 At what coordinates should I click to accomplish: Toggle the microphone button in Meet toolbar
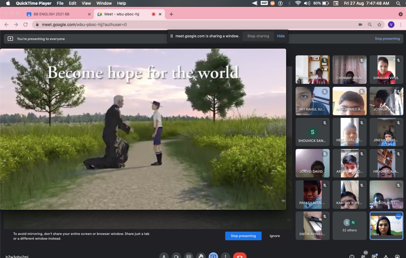(164, 256)
